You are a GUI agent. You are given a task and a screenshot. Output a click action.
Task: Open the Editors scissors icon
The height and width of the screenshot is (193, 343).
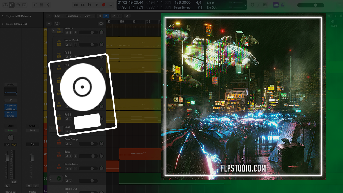[x=48, y=5]
